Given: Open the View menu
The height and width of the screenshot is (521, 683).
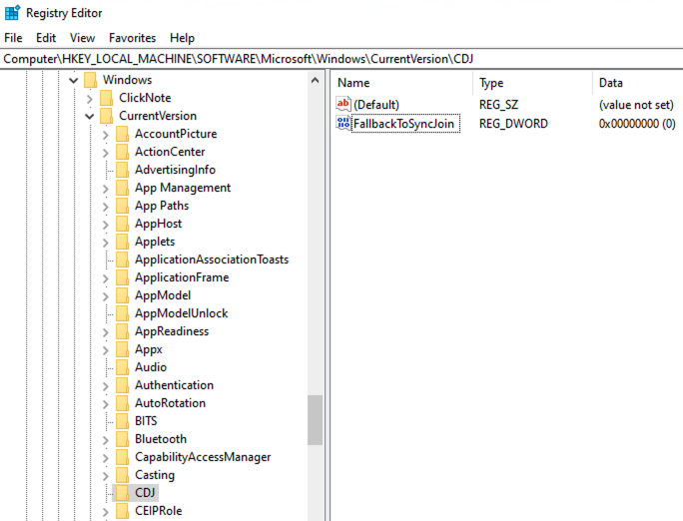Looking at the screenshot, I should [x=82, y=38].
